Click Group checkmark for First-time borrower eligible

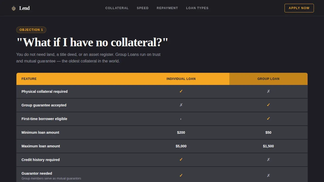tap(268, 119)
